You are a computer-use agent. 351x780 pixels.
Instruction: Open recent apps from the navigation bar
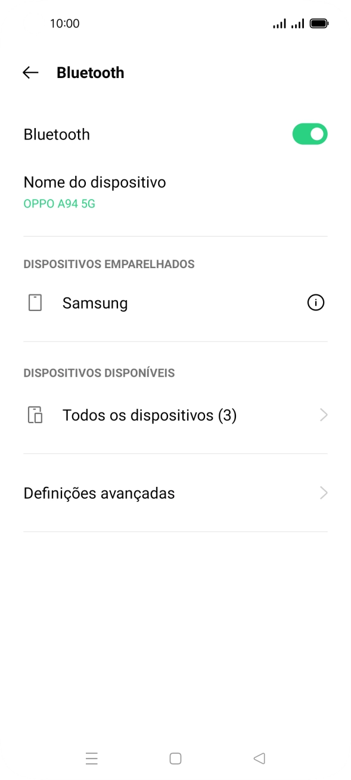click(x=91, y=759)
